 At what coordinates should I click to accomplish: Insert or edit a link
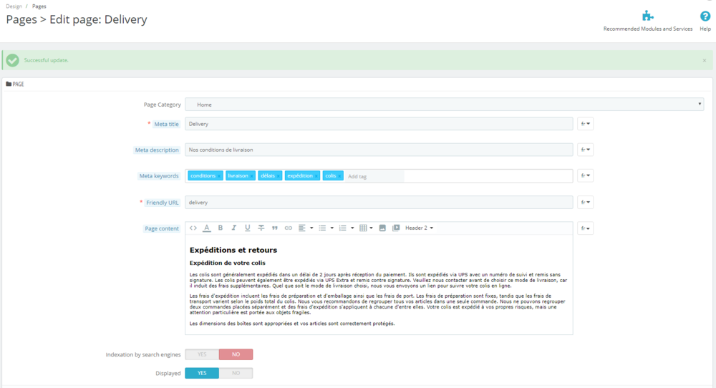tap(289, 228)
